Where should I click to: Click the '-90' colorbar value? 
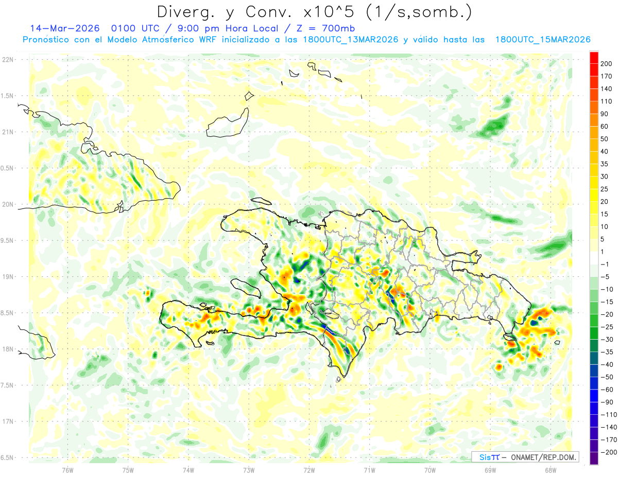[608, 402]
